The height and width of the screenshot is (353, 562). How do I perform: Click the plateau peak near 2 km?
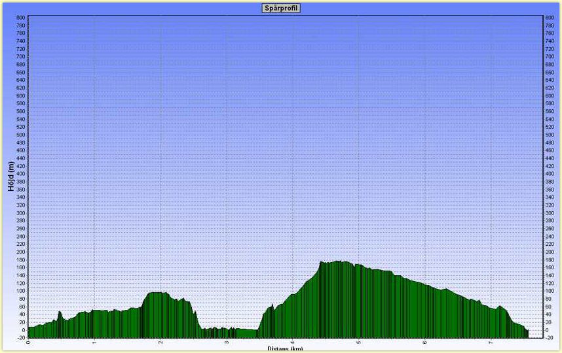coord(156,294)
